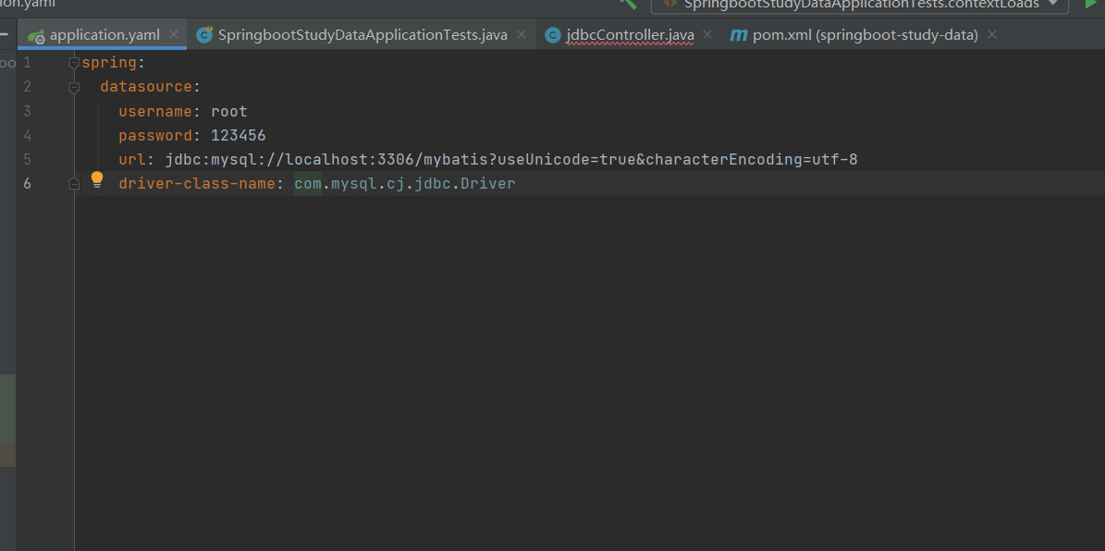Click the 'driver-class-name' key
Image resolution: width=1105 pixels, height=551 pixels.
[197, 184]
